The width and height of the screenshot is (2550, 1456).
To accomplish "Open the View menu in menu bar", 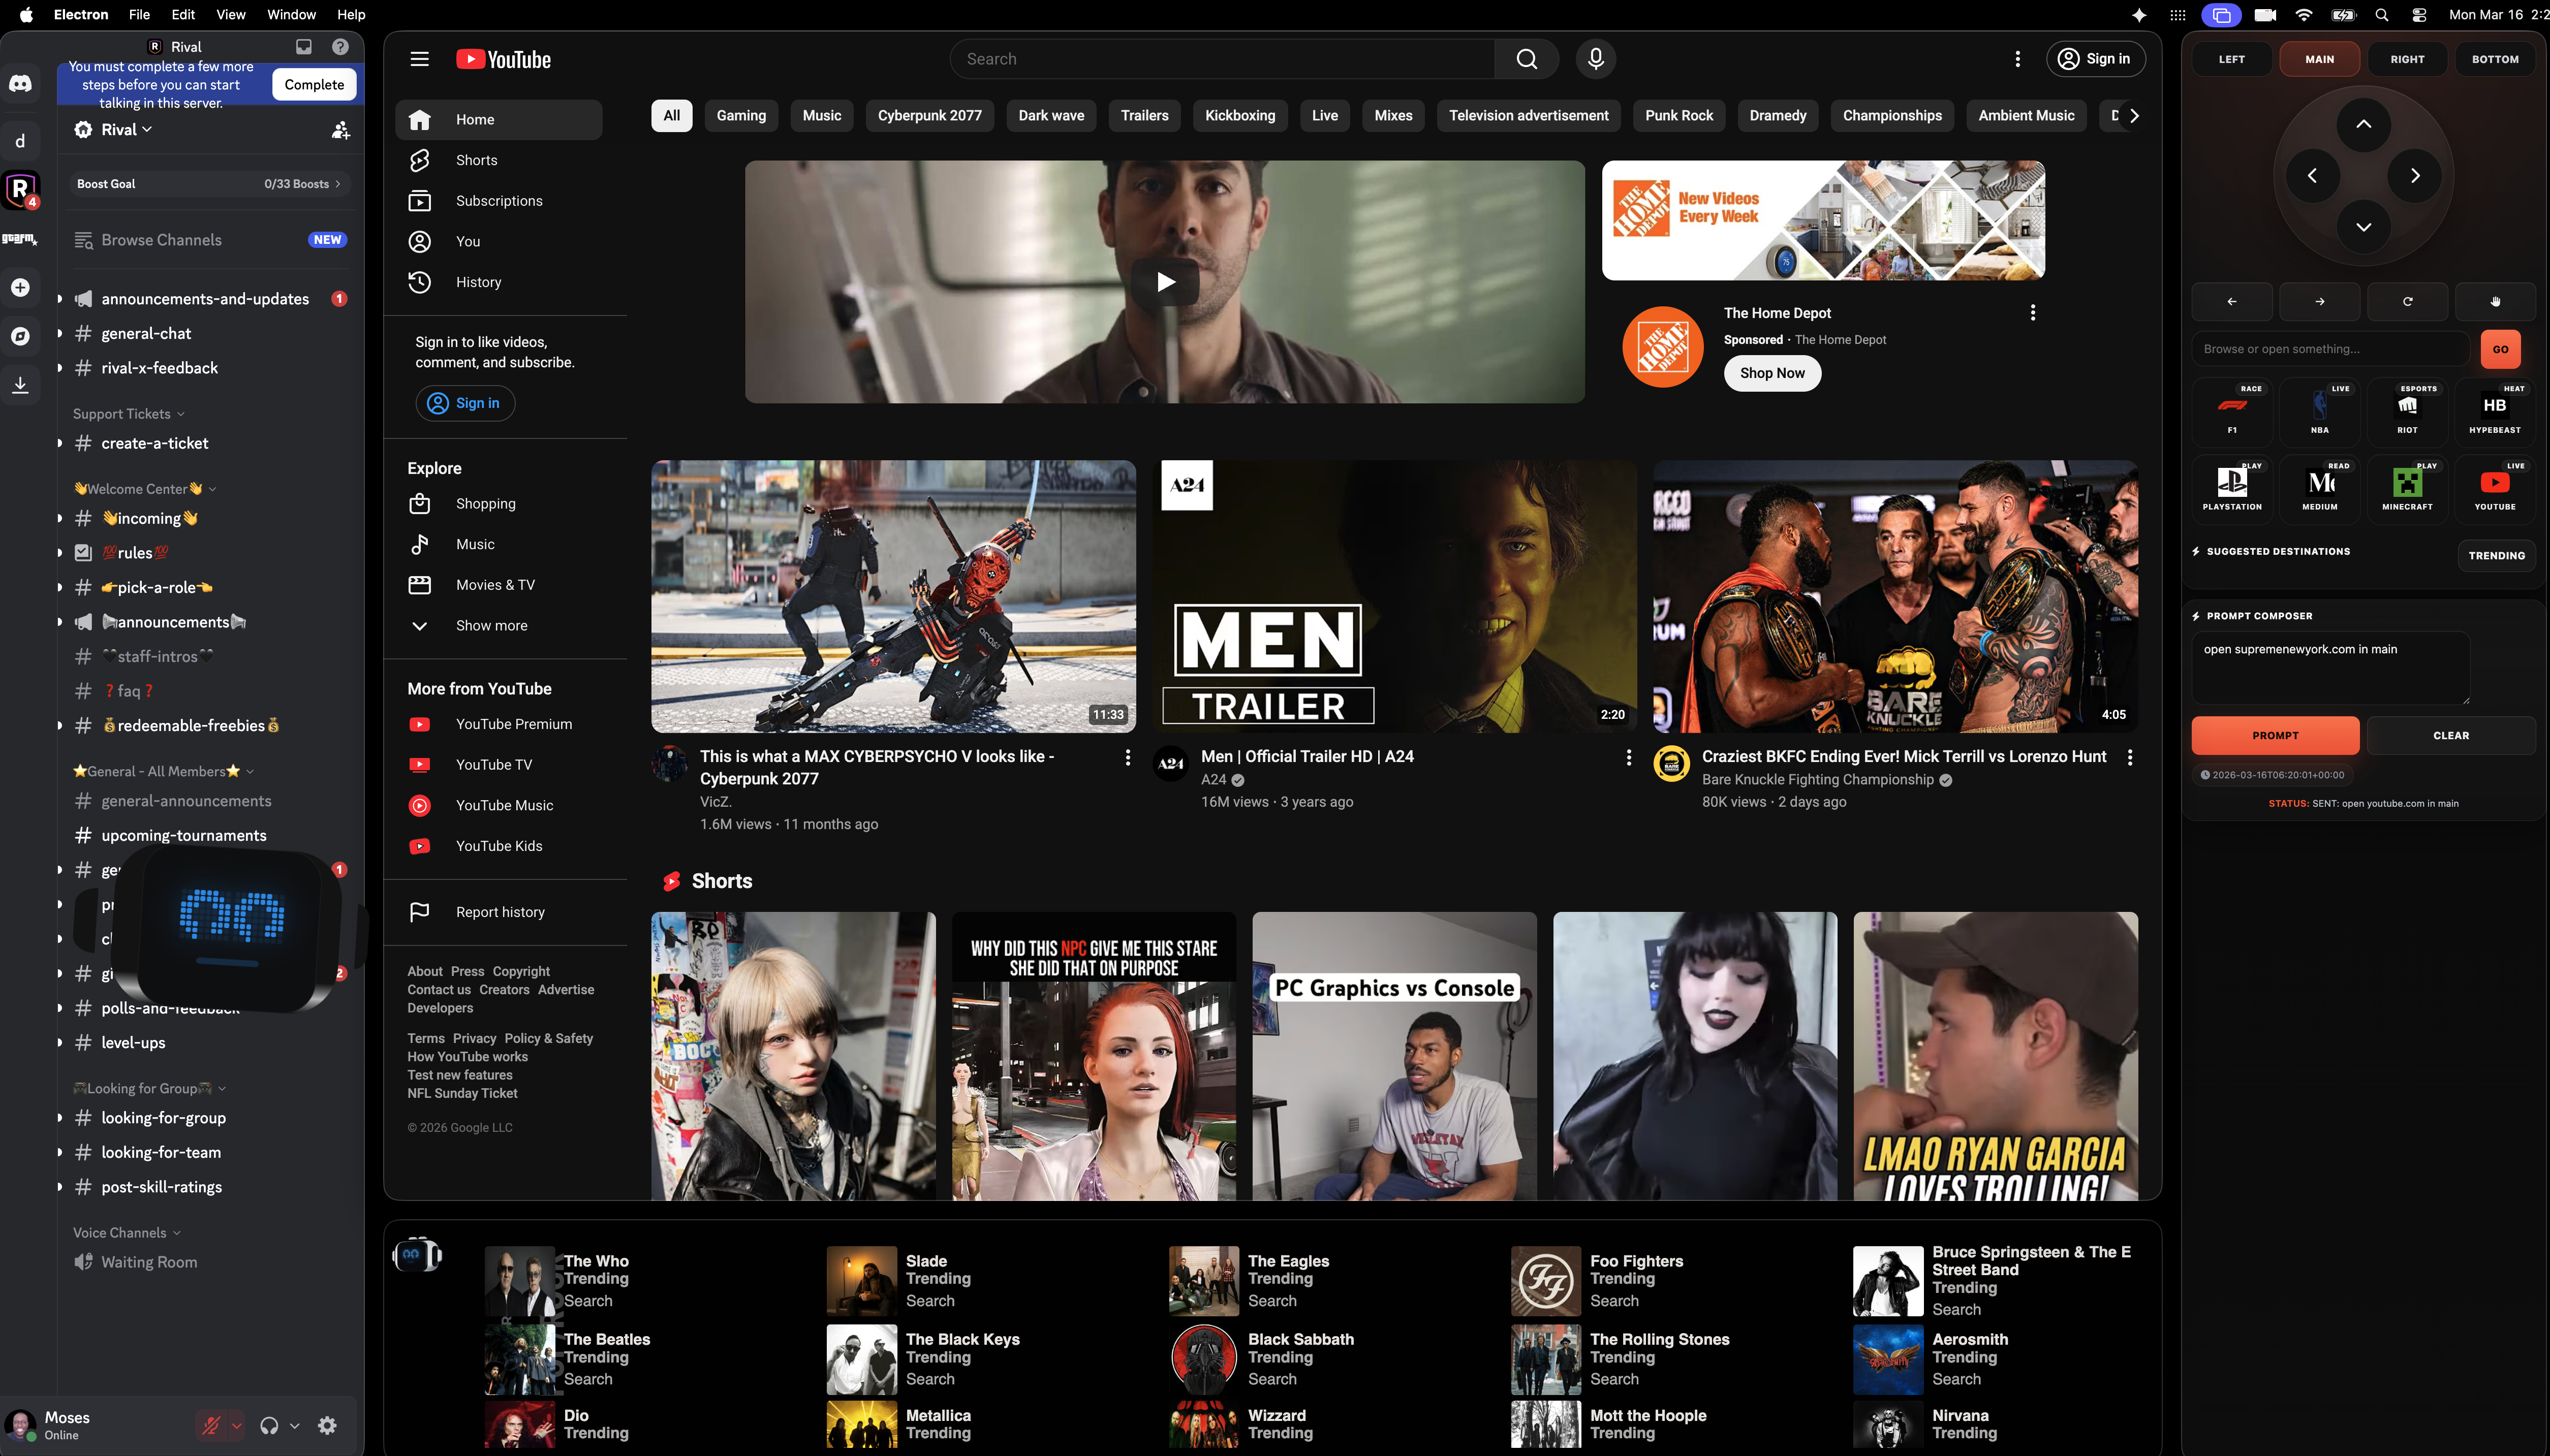I will tap(230, 14).
